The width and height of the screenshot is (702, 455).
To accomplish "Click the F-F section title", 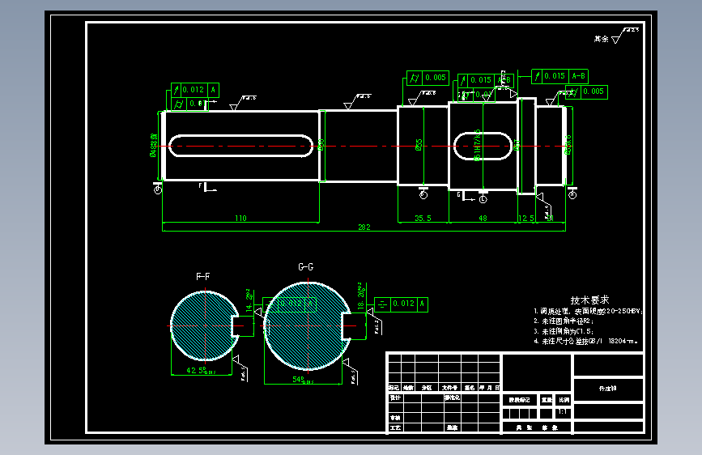I will (202, 276).
